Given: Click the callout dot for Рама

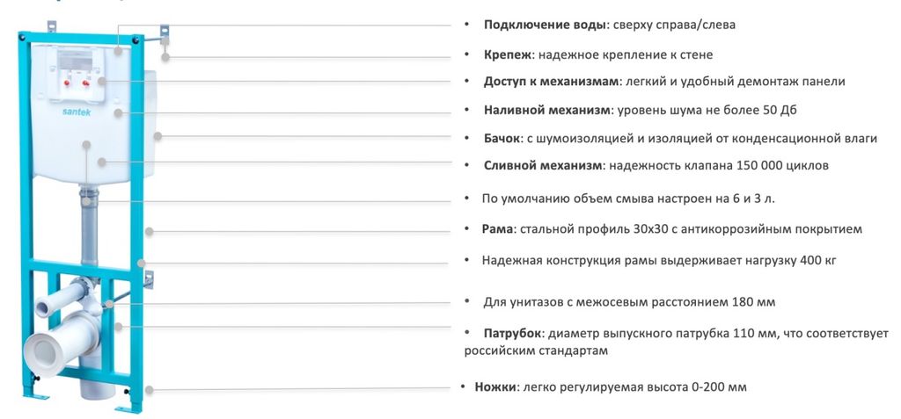Looking at the screenshot, I should point(150,232).
